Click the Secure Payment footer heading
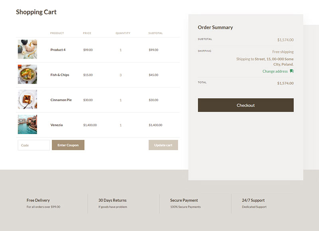This screenshot has width=319, height=231. point(184,200)
